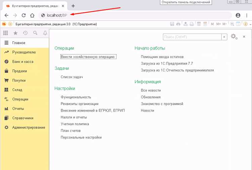Screen dimensions: 252x170
Task: Open the Администрирование section
Action: (25, 127)
